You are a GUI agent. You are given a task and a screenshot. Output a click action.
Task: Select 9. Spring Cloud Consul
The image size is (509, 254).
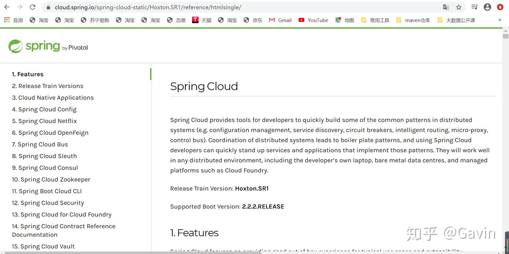point(45,168)
